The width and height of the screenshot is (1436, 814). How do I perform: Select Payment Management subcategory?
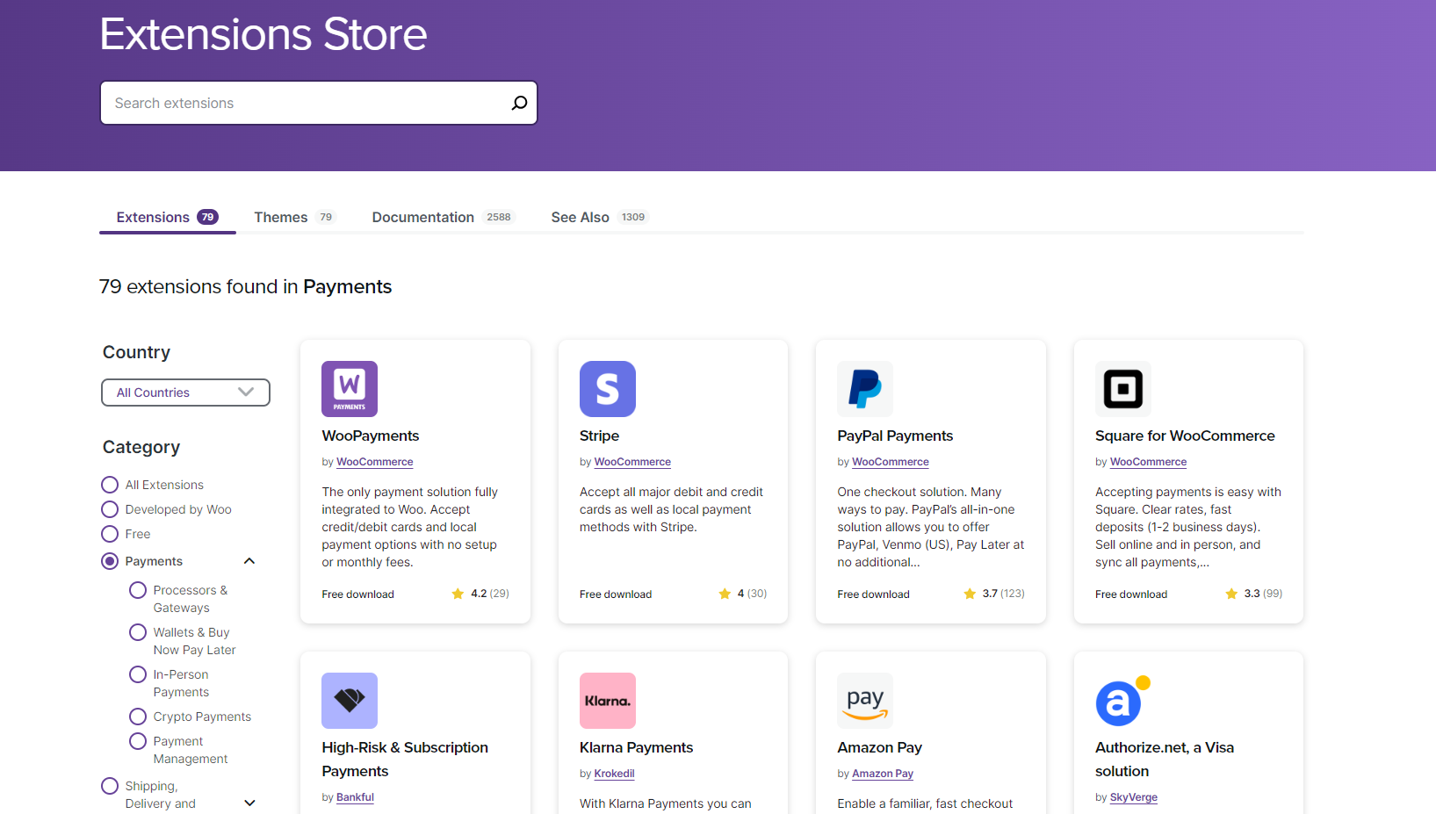point(138,741)
